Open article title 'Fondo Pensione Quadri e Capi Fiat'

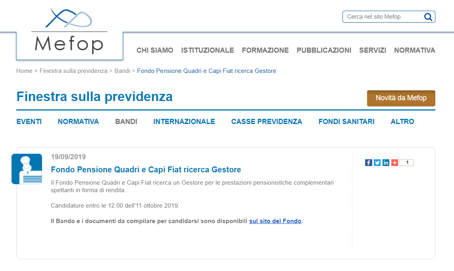pos(146,170)
